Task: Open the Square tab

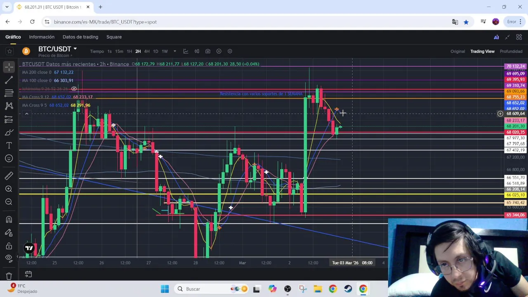Action: 114,37
